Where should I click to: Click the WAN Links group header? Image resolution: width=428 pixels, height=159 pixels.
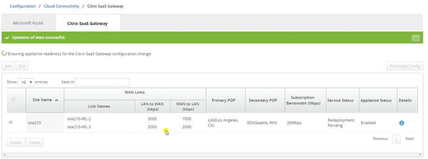coord(135,94)
